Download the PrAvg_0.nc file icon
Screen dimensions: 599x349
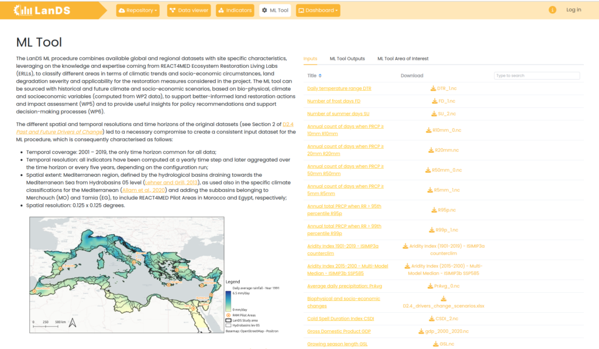click(x=430, y=286)
